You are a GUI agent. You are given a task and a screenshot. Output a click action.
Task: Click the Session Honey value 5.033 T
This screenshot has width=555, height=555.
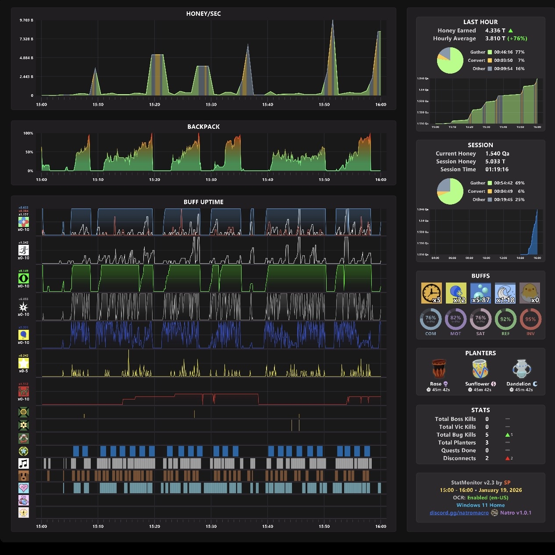(x=495, y=162)
